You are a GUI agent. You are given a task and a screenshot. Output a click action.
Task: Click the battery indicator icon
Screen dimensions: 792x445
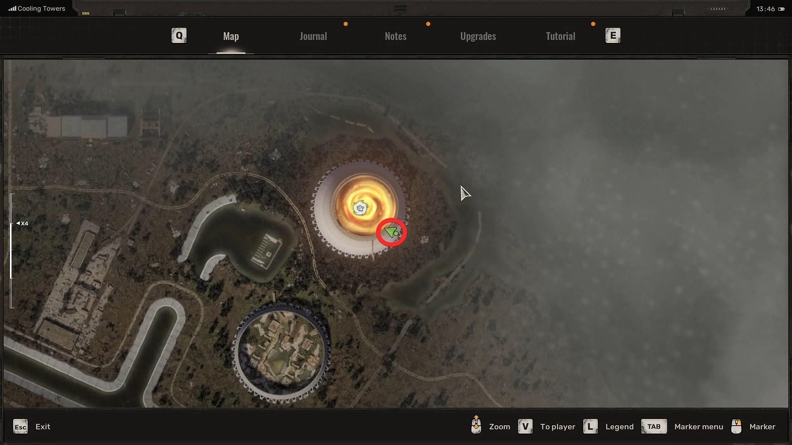click(x=781, y=9)
